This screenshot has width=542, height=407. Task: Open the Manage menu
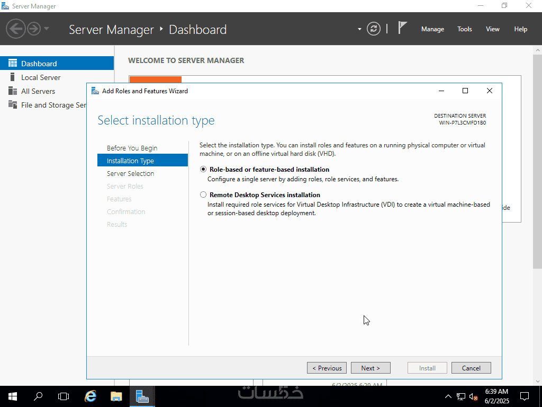click(x=432, y=29)
